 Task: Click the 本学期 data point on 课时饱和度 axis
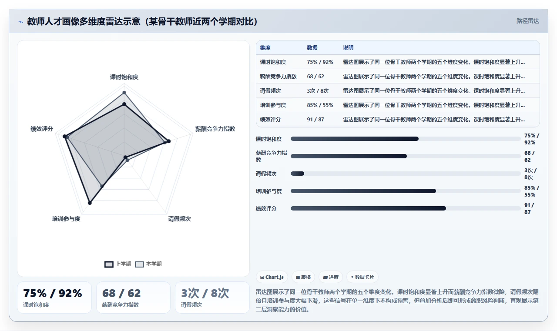coord(124,93)
